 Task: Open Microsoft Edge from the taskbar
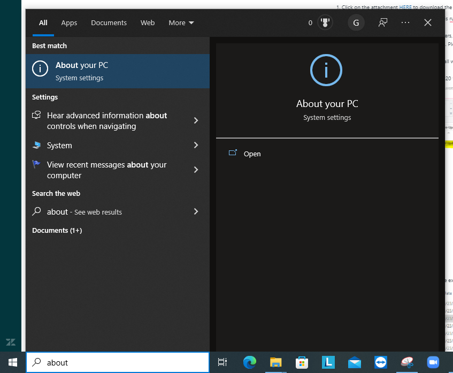(x=250, y=362)
